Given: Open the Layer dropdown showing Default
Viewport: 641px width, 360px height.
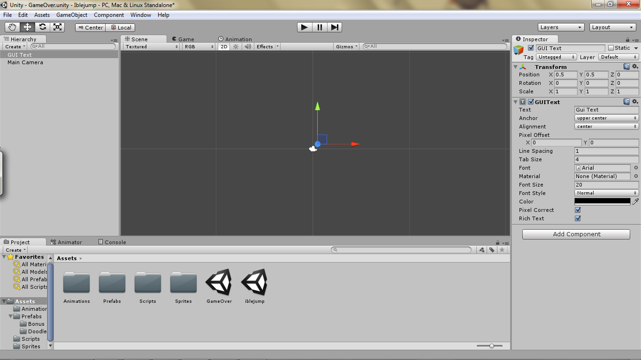Looking at the screenshot, I should 618,57.
